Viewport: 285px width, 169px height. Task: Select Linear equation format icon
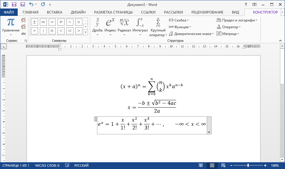click(x=24, y=27)
